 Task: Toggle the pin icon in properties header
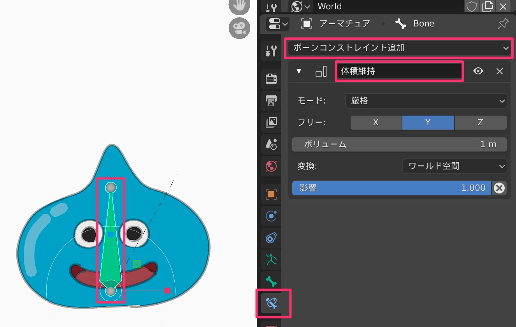[503, 24]
